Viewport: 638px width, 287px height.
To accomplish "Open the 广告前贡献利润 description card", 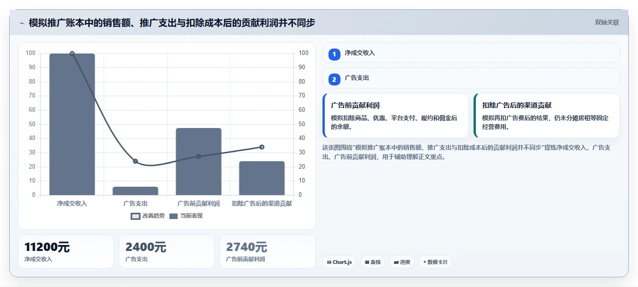I will (x=395, y=116).
